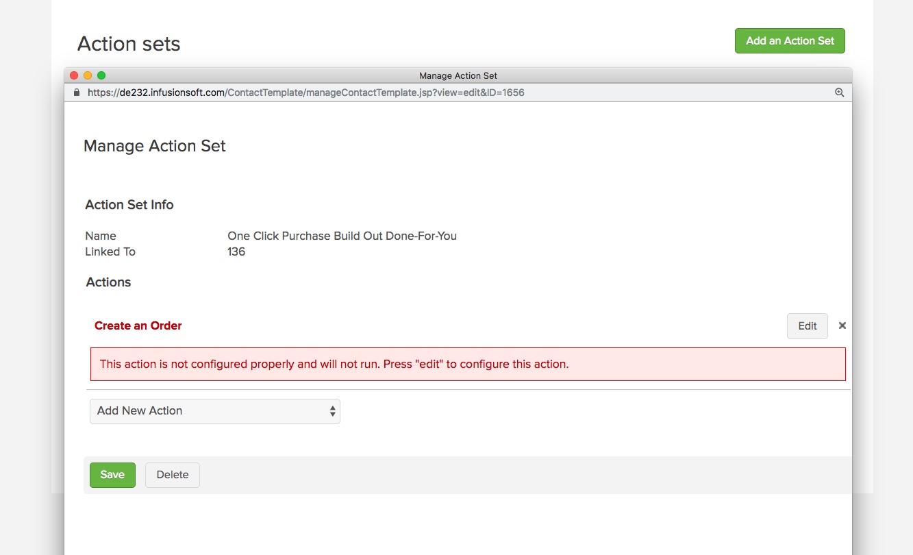
Task: Click the Linked To value 136
Action: (x=236, y=251)
